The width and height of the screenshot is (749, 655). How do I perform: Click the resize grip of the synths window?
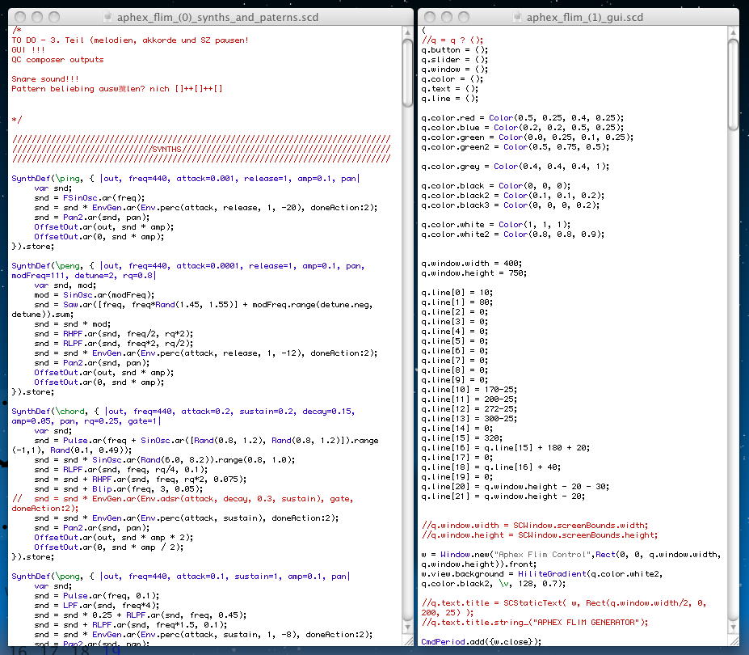click(x=408, y=639)
